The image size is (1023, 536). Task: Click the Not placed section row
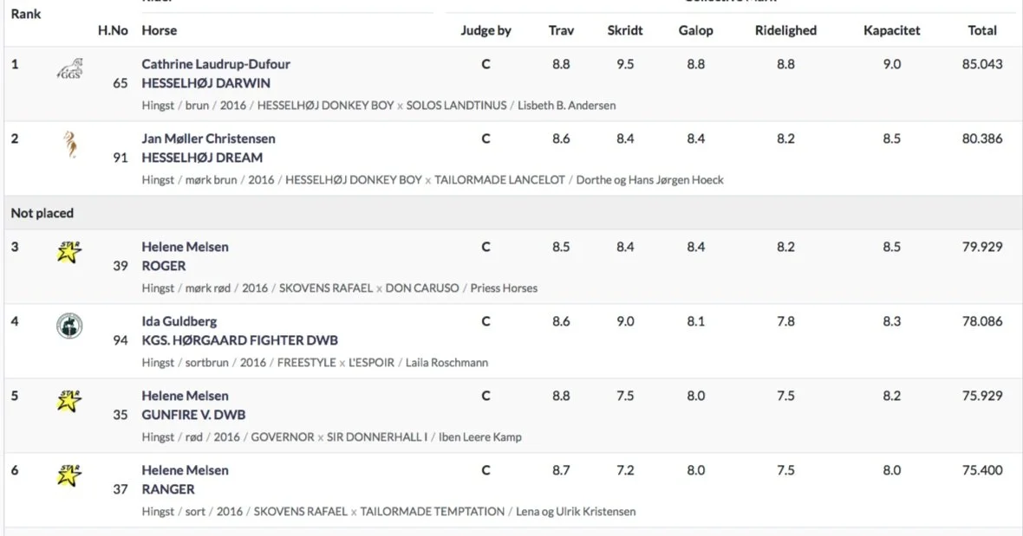pos(513,213)
